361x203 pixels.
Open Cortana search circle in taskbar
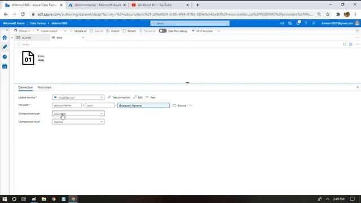coord(14,199)
